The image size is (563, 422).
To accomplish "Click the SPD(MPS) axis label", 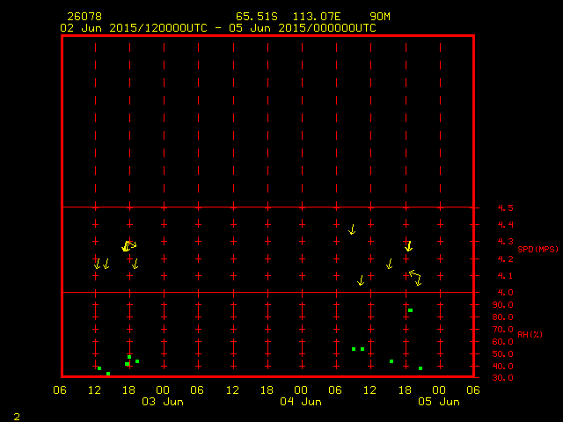I will [537, 250].
